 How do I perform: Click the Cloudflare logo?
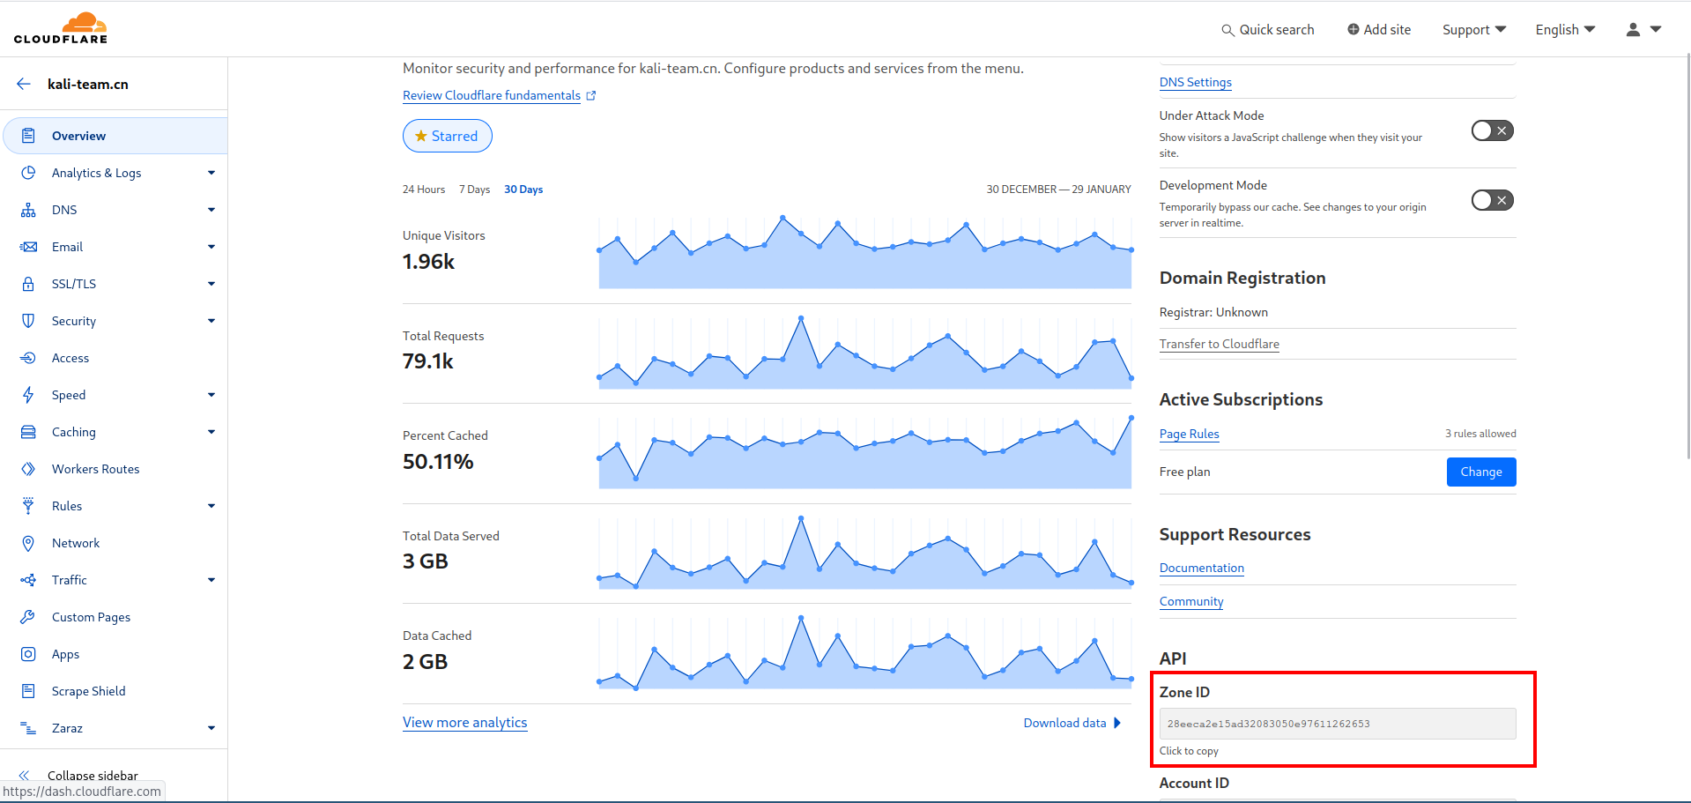tap(61, 28)
